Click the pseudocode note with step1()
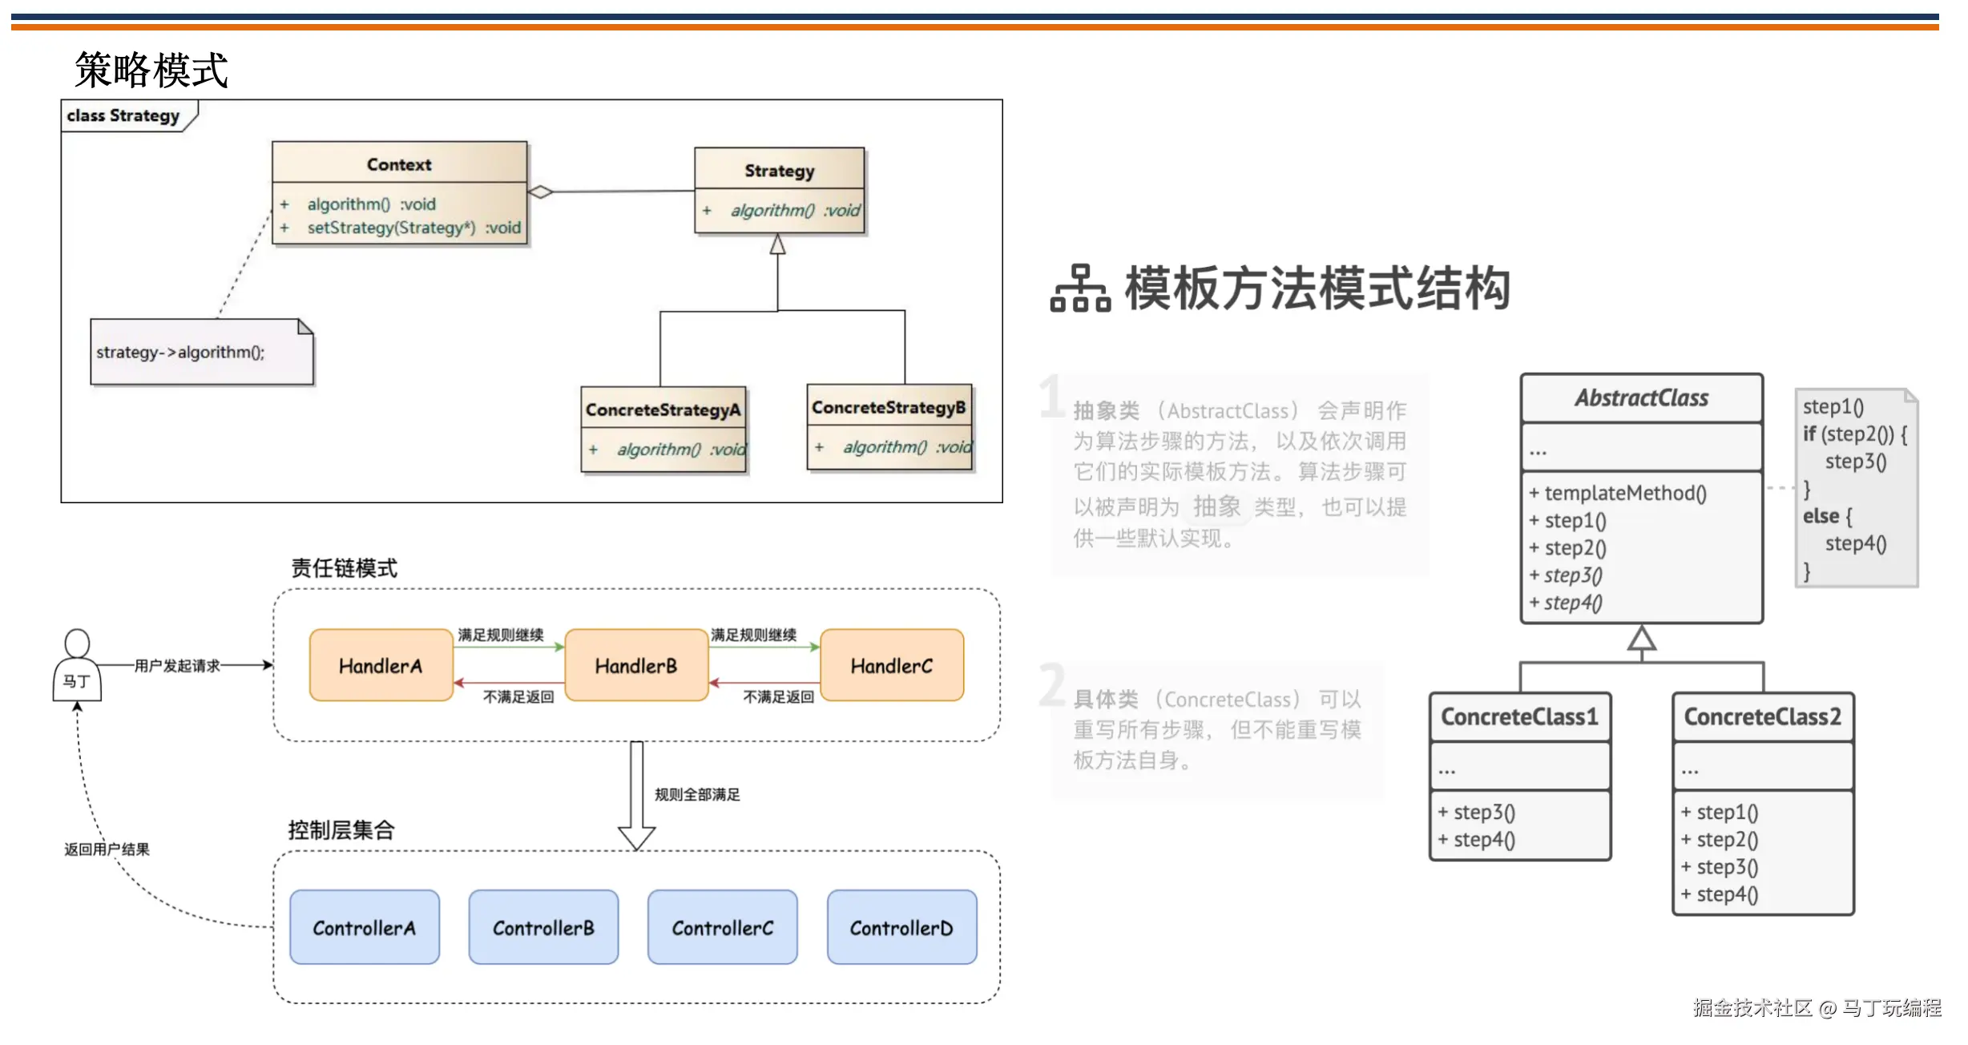This screenshot has height=1045, width=1968. 1855,489
